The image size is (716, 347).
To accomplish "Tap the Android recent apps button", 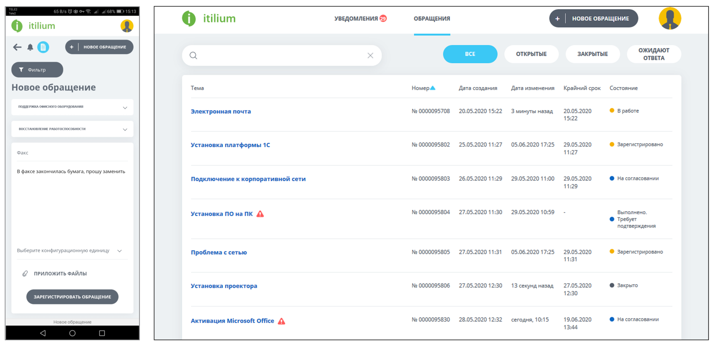I will click(102, 333).
